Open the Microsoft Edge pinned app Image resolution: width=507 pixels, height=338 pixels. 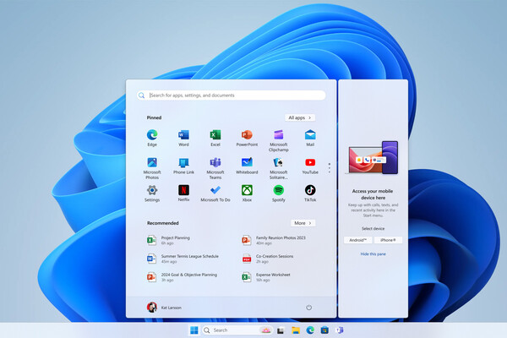pyautogui.click(x=152, y=135)
